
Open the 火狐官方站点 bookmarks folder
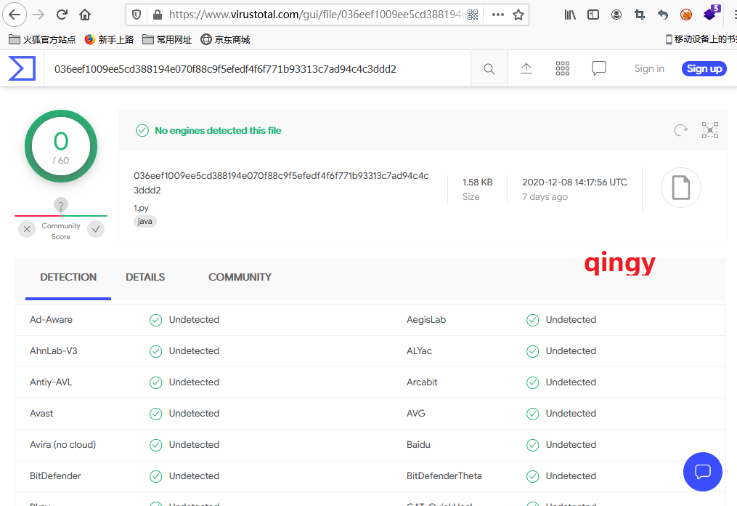point(42,39)
